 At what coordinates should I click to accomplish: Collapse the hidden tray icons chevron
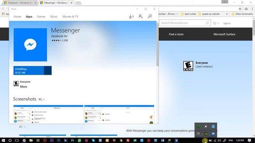[205, 140]
